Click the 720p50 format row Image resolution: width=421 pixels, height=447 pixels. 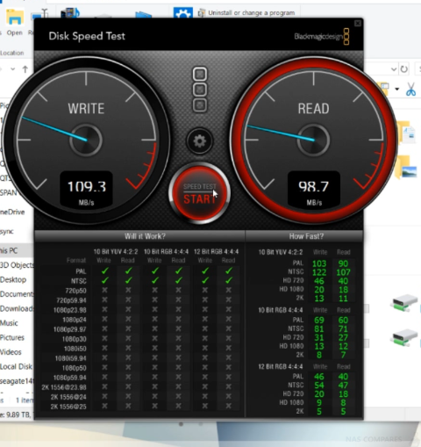(140, 291)
